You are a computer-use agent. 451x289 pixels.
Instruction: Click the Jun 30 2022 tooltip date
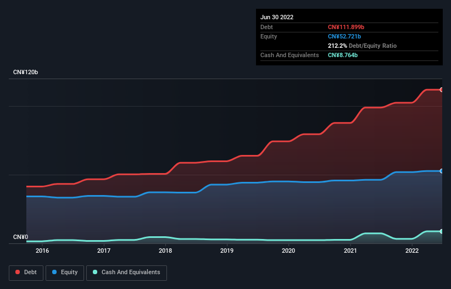coord(277,17)
